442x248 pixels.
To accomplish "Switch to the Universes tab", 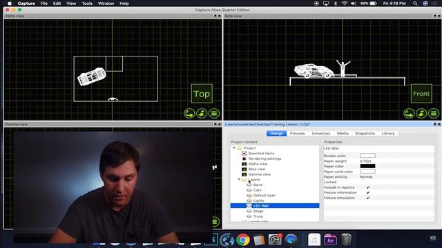I will (320, 133).
